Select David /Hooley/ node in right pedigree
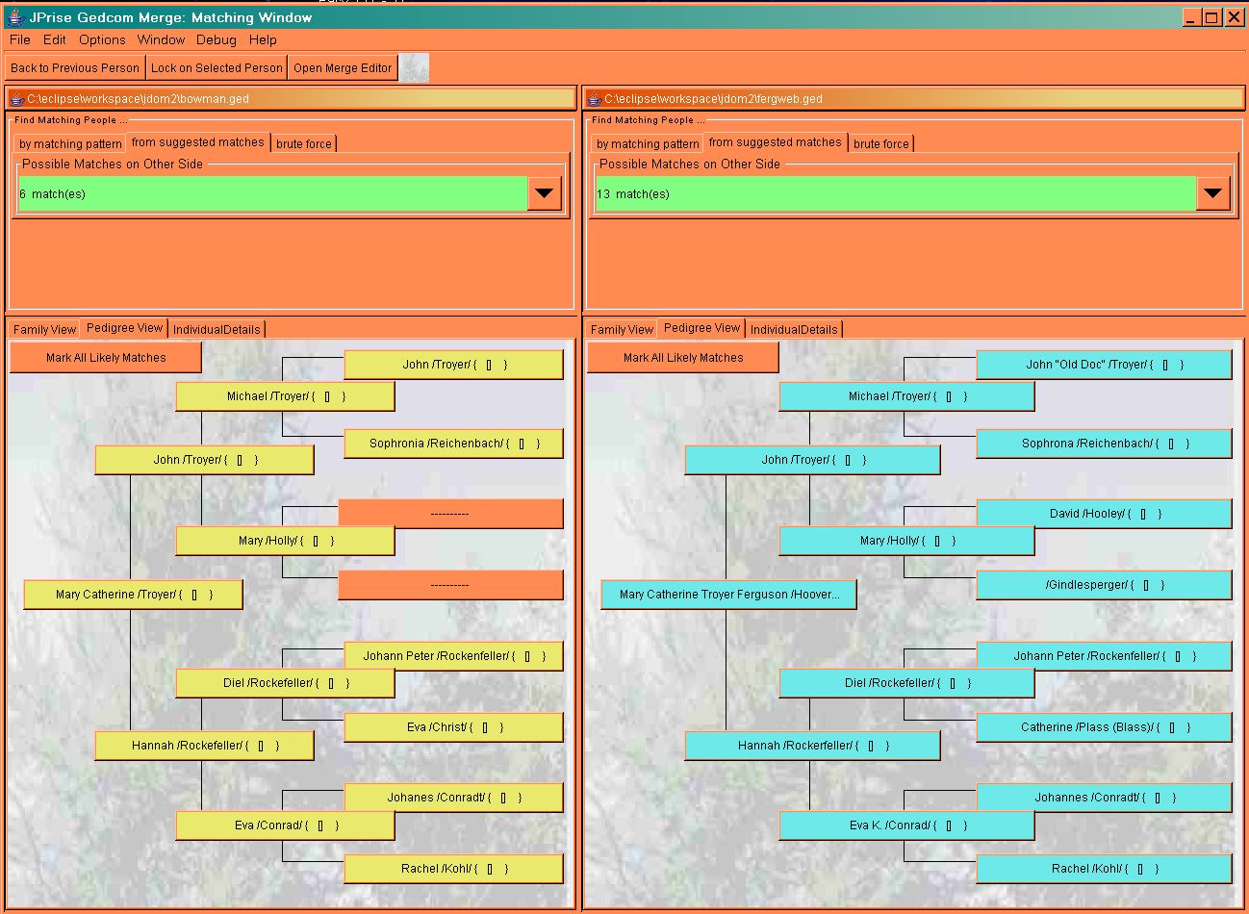This screenshot has height=914, width=1249. click(x=1104, y=514)
